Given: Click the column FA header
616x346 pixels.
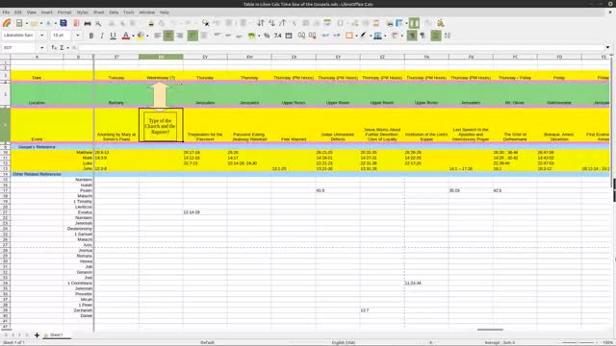Looking at the screenshot, I should tap(426, 57).
